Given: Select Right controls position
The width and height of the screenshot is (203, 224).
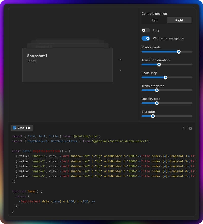Looking at the screenshot, I should pos(179,20).
